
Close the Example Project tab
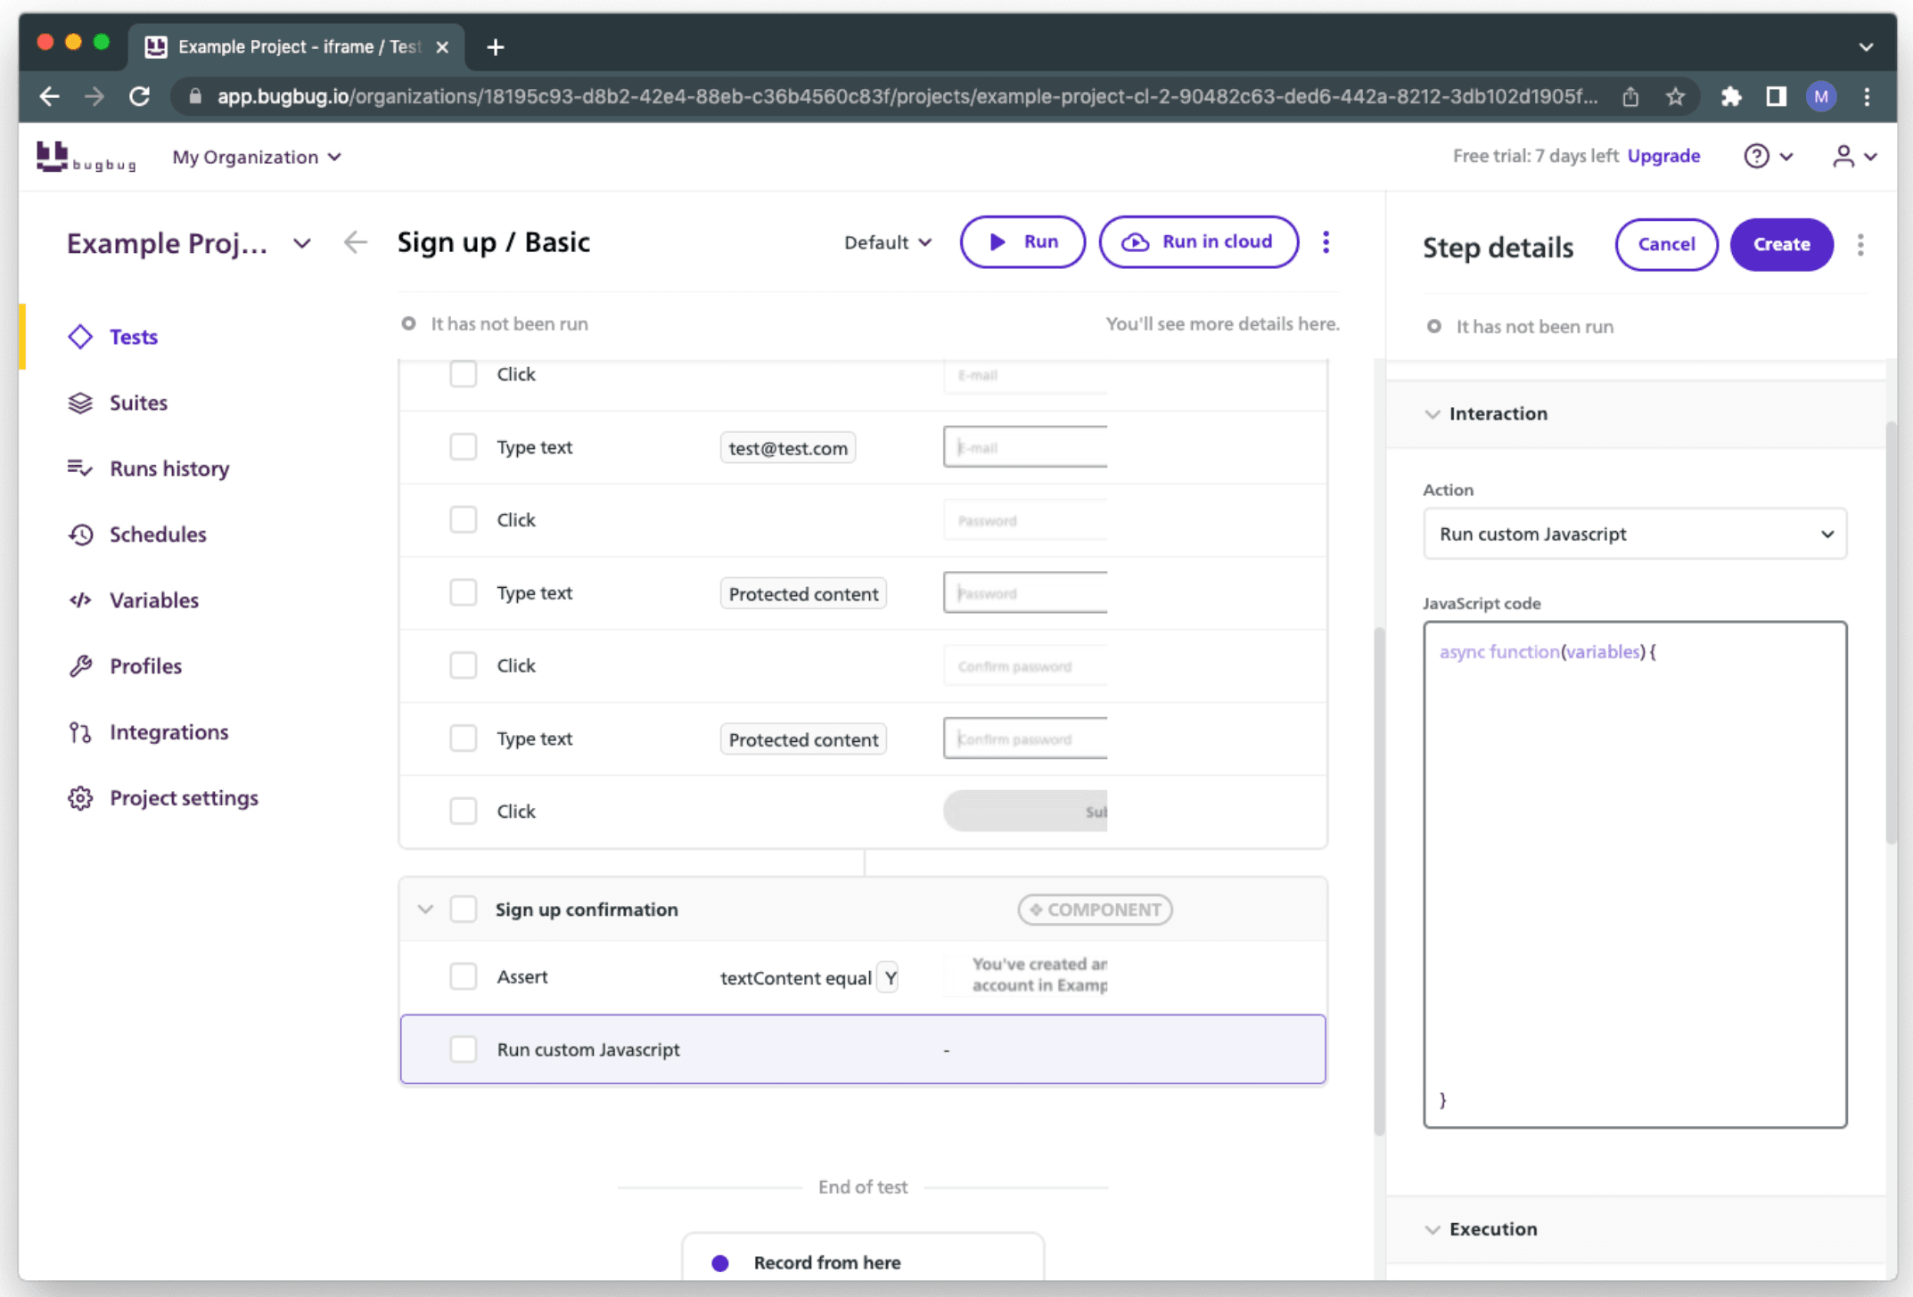point(442,46)
